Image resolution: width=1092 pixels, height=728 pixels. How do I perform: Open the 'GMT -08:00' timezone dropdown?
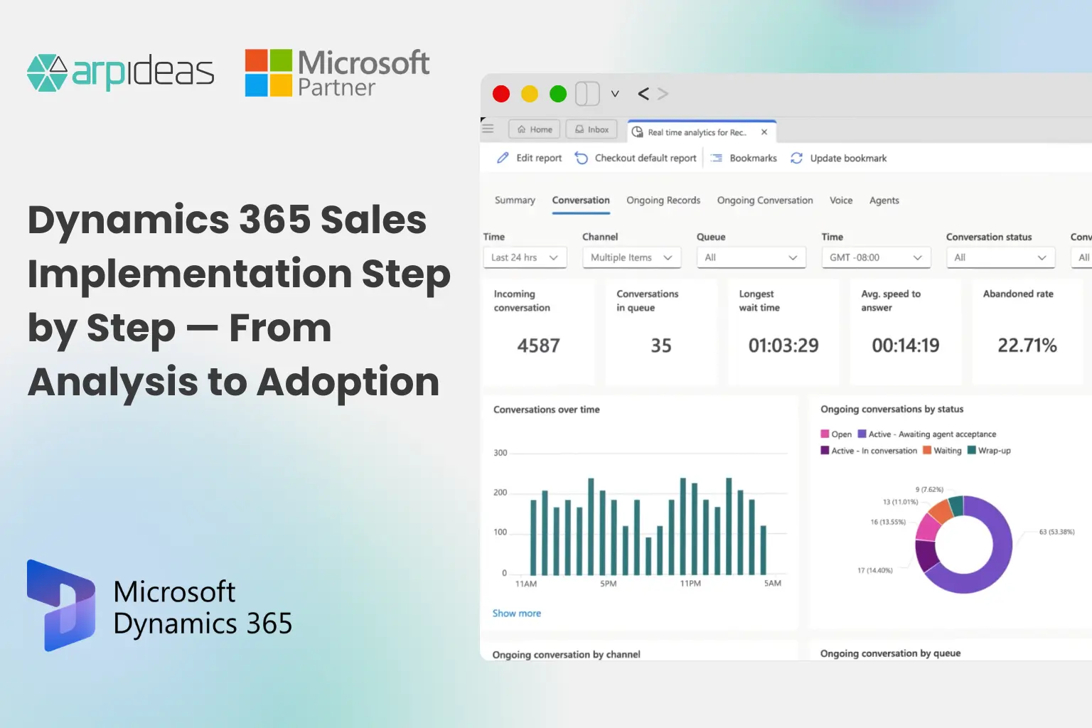click(875, 257)
